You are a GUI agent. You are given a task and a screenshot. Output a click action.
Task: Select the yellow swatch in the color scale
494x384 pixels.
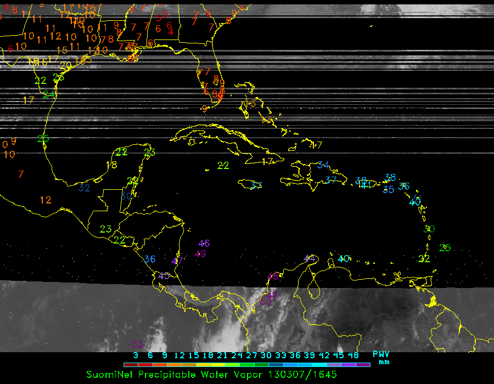[217, 364]
